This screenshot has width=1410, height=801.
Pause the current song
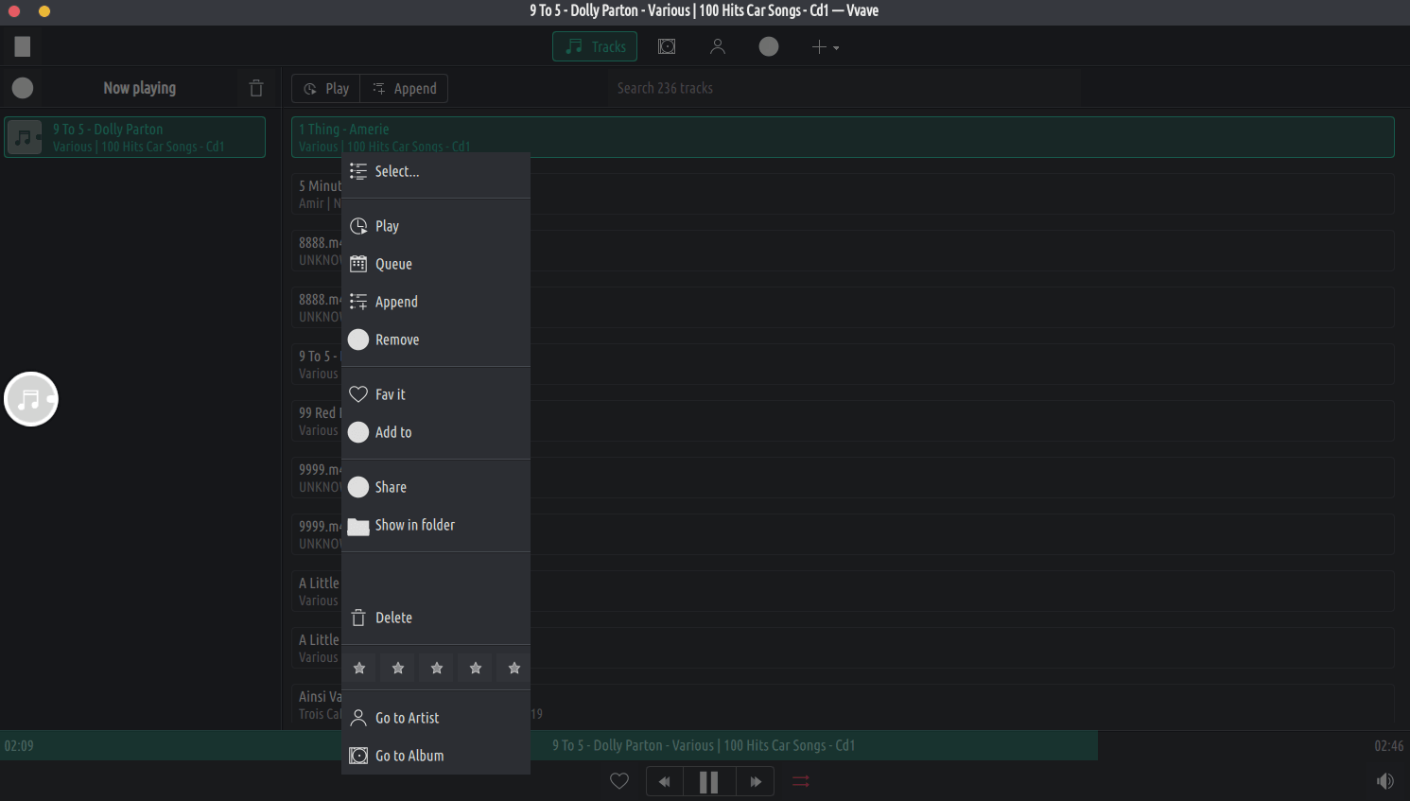click(708, 781)
